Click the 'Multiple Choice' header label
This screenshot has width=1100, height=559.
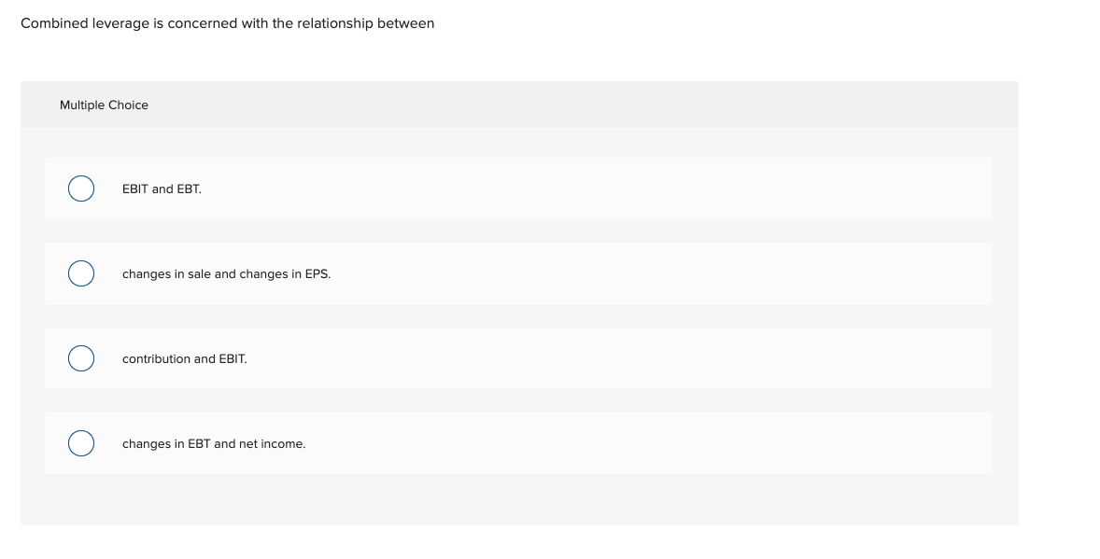pos(104,105)
